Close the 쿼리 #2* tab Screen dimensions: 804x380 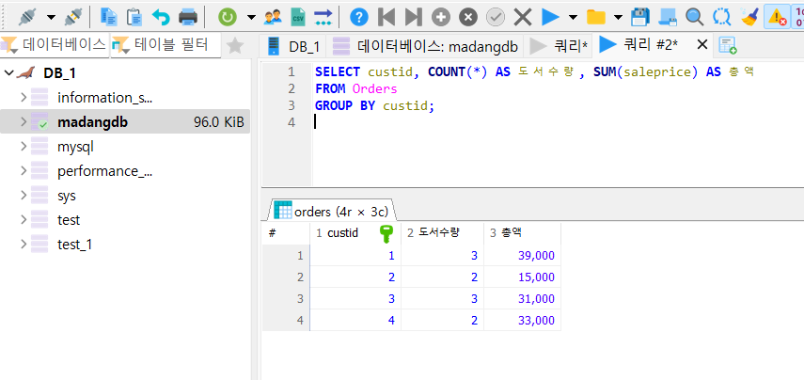pos(702,44)
